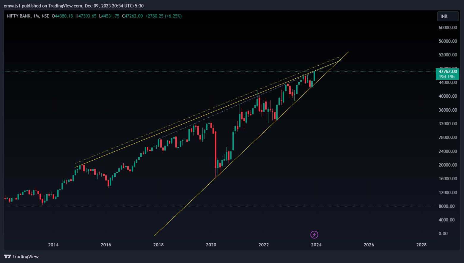Screen dimensions: 464x263
Task: Click the 2020 label on time axis
Action: 211,245
